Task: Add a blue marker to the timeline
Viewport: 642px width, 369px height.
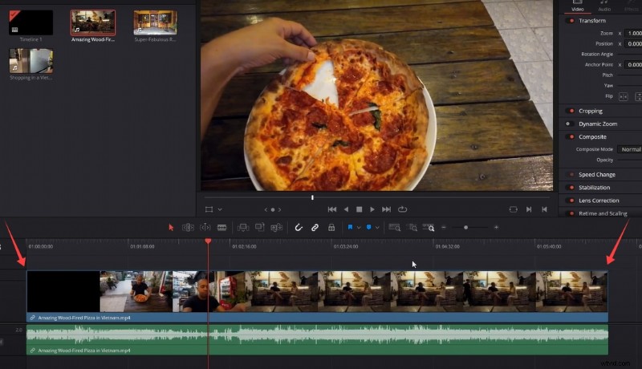Action: coord(368,227)
